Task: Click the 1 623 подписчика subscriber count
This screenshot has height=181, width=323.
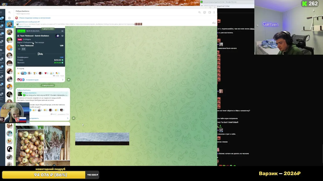Action: pos(22,14)
